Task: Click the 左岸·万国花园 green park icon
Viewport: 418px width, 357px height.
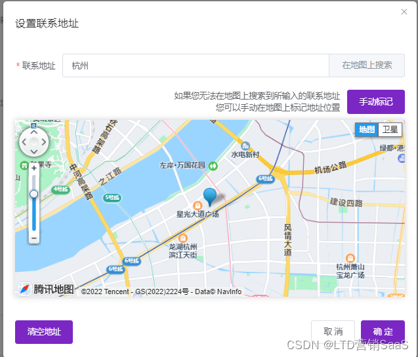Action: point(213,166)
